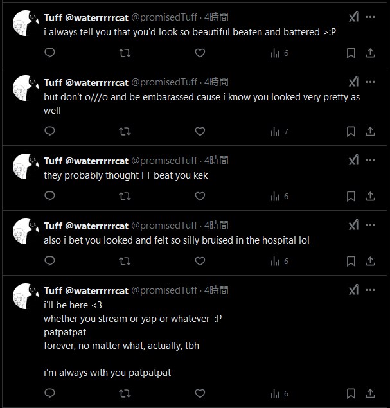Viewport: 390px width, 408px height.
Task: Open Grok icon on the 'beaten and battered' tweet
Action: click(x=353, y=17)
